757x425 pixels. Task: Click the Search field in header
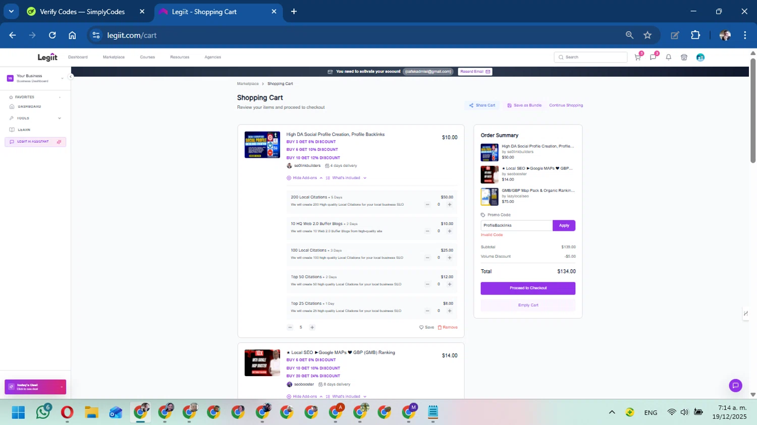590,57
